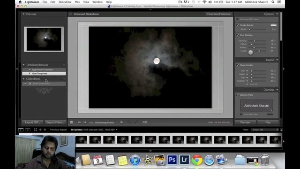This screenshot has width=300, height=169.
Task: Open the Use All Filmstrip Photos dropdown
Action: click(105, 123)
